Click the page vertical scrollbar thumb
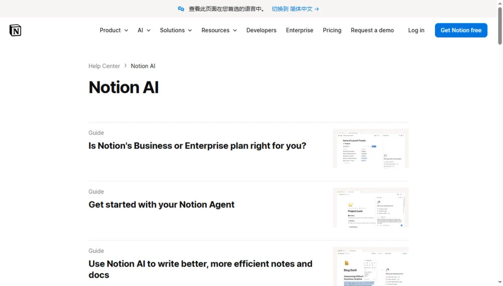 coord(500,26)
